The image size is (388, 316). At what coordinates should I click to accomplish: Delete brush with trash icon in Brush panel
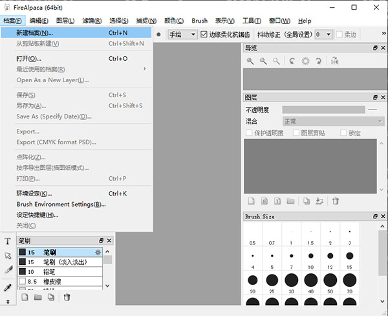[x=67, y=297]
